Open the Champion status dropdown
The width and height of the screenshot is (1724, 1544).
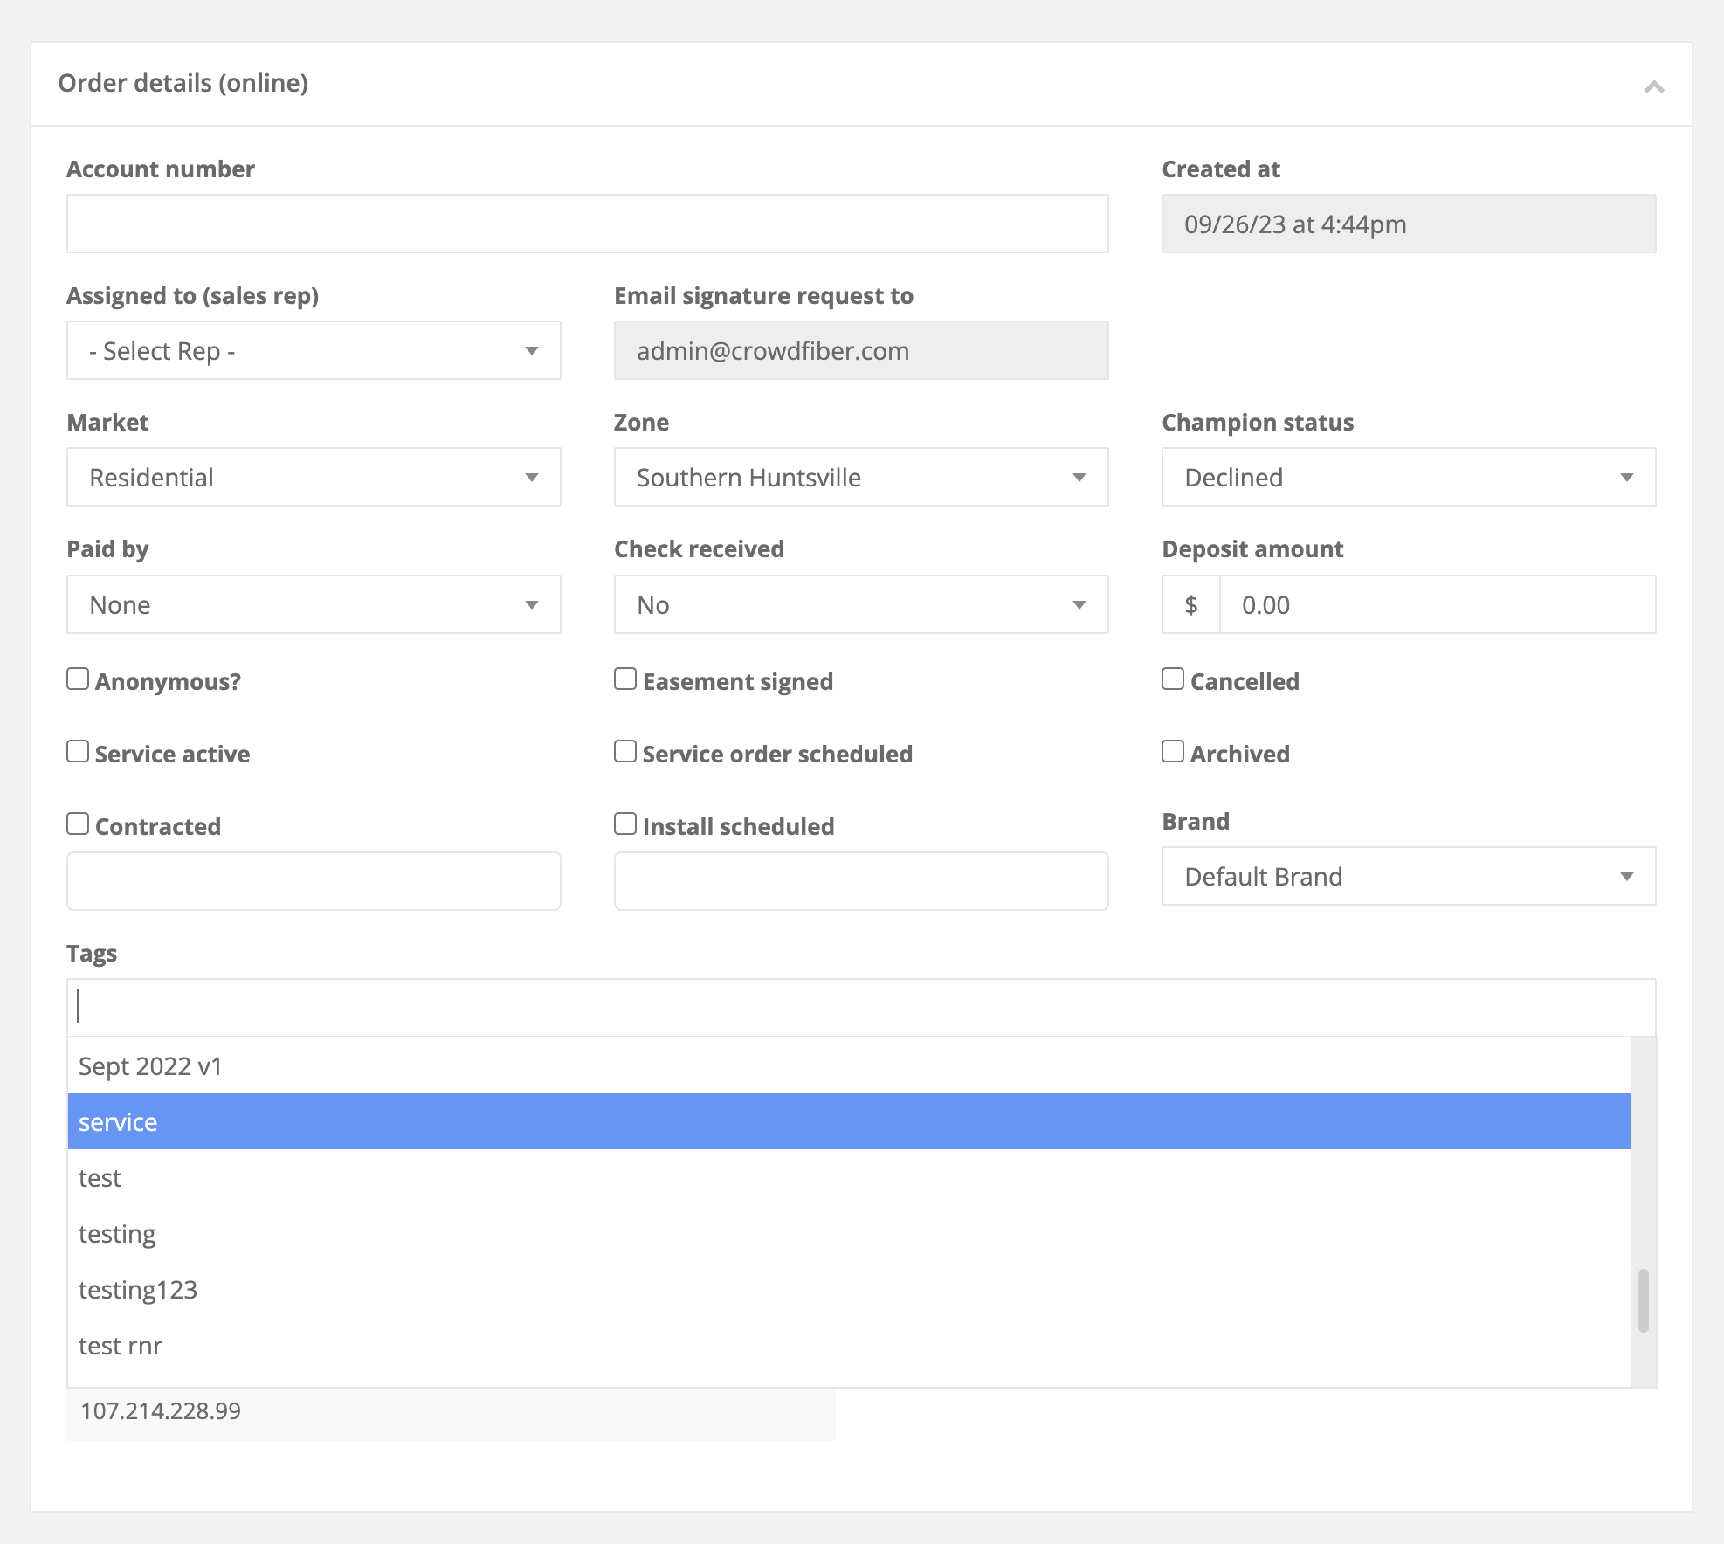coord(1407,477)
